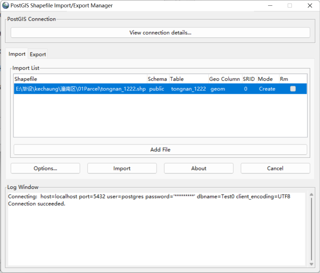Click the Add File button
The width and height of the screenshot is (320, 273).
[x=160, y=149]
